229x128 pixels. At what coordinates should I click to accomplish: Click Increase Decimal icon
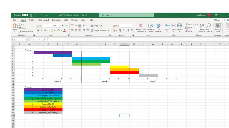[x=128, y=30]
